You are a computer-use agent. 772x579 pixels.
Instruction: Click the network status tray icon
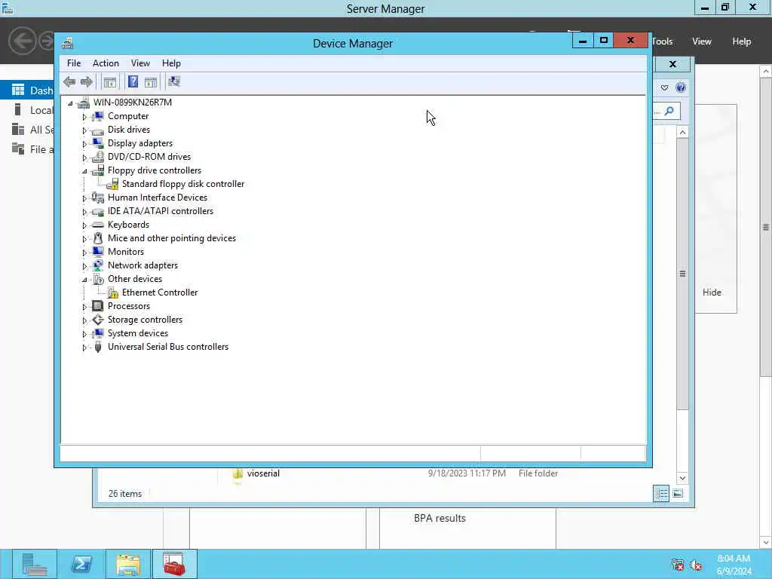pos(678,565)
